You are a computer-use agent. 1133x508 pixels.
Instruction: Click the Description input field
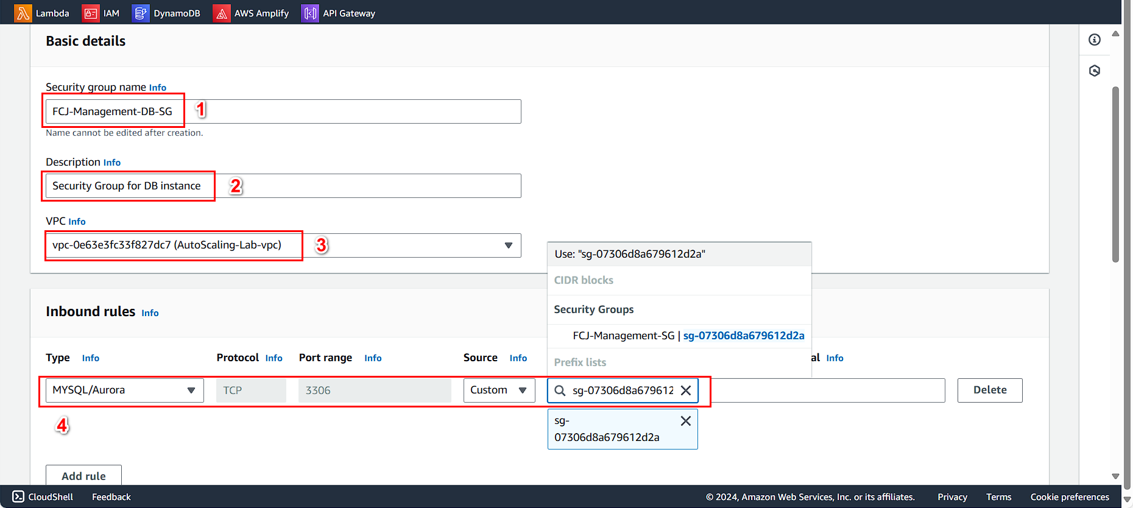pyautogui.click(x=283, y=186)
